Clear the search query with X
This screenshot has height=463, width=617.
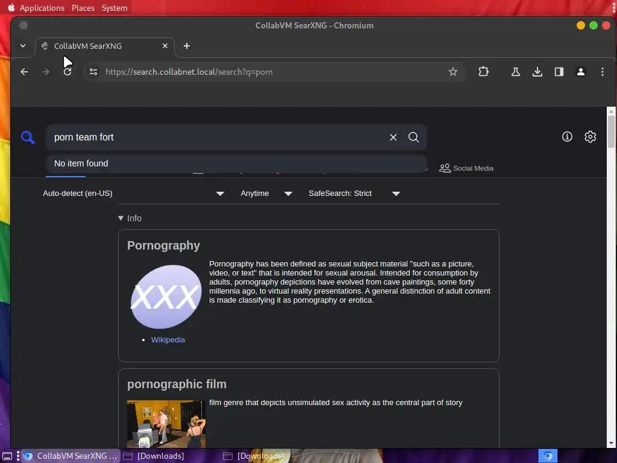point(393,137)
